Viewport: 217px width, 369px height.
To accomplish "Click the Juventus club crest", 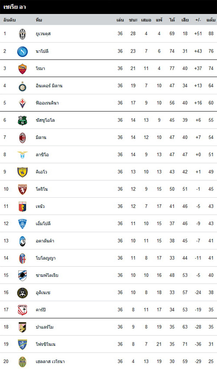I will click(22, 34).
